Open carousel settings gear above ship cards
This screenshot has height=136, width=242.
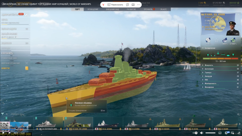coord(238,115)
